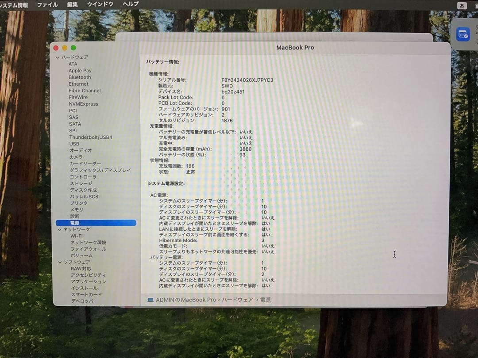Screen dimensions: 478x358
Task: Select Bluetooth in the hardware list
Action: [x=80, y=77]
